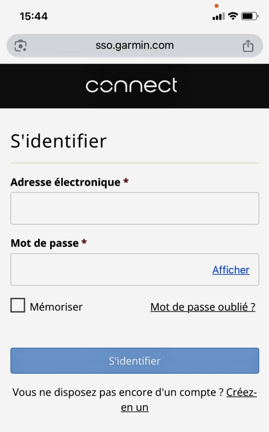
Task: Tap the Wi-Fi status icon
Action: pyautogui.click(x=233, y=16)
